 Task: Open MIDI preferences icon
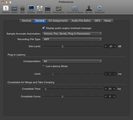(x=22, y=8)
